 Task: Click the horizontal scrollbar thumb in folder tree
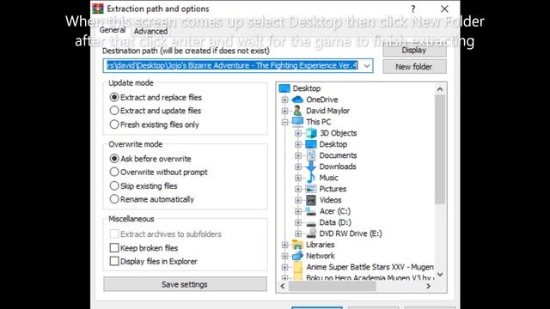(x=333, y=286)
